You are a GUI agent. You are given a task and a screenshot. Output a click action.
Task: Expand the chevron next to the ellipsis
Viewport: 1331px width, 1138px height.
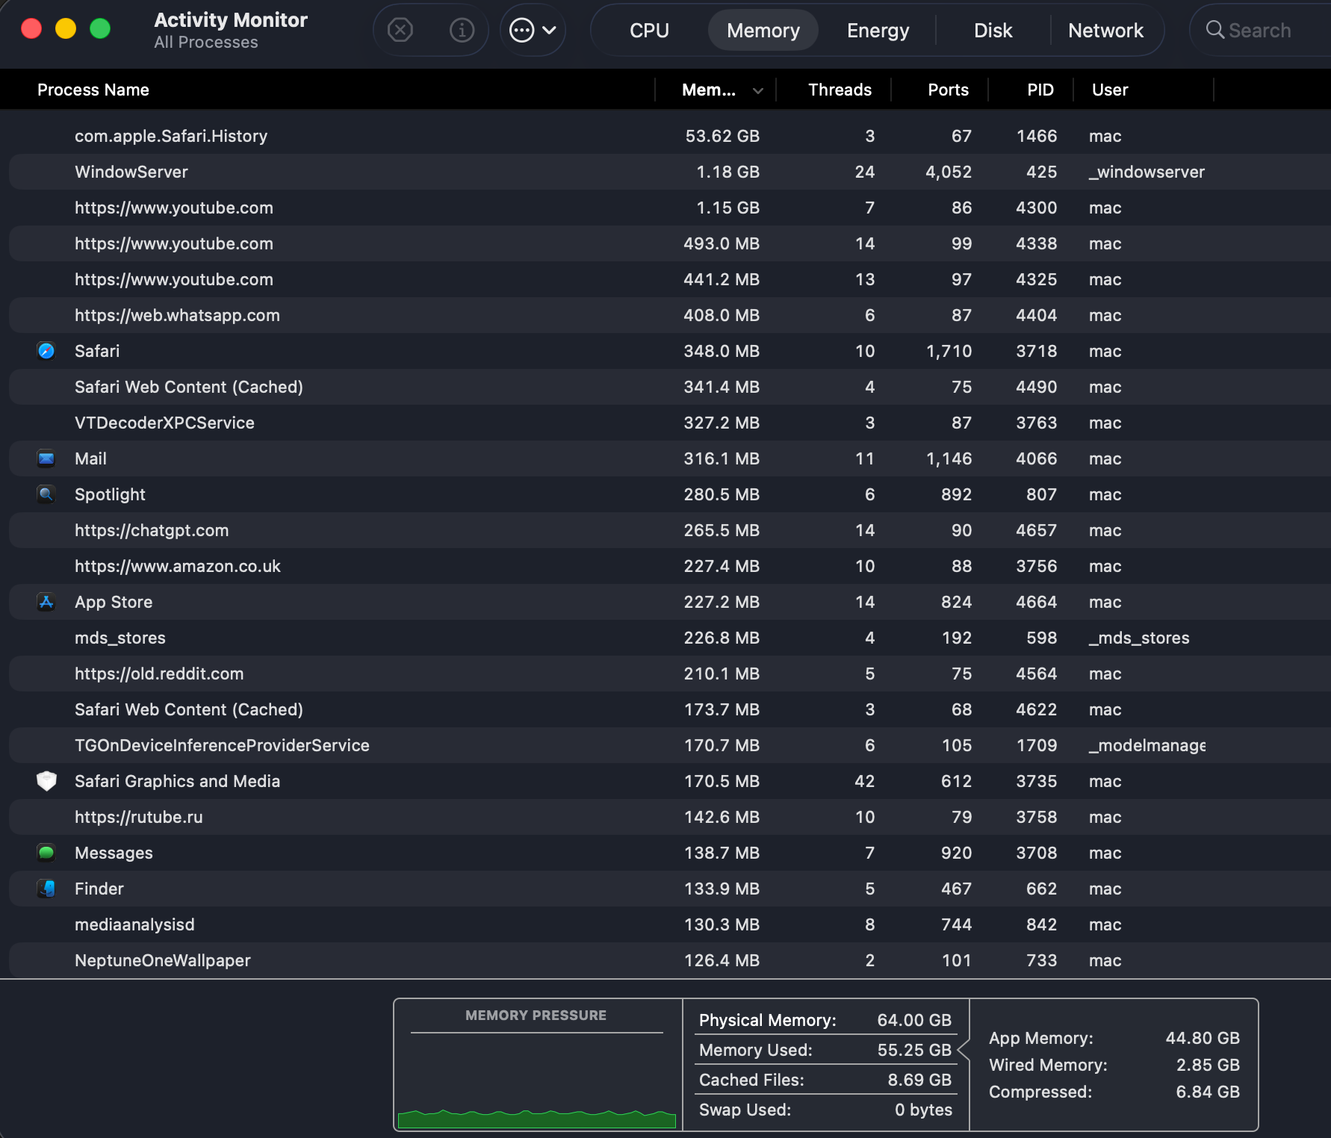point(550,31)
